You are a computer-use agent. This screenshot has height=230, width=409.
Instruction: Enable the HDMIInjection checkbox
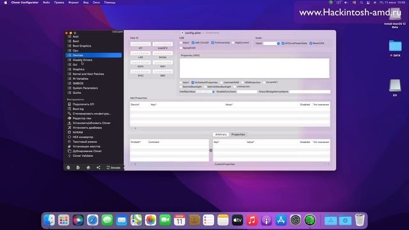243,82
